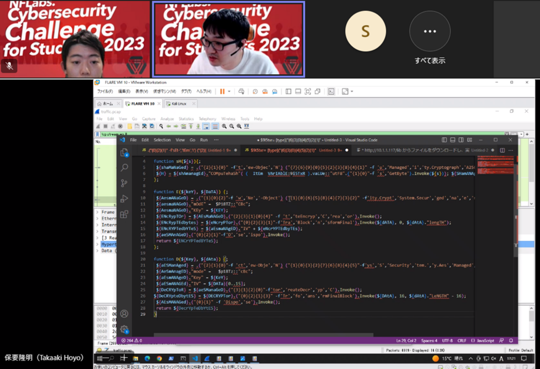Open the VS Code Selection menu
This screenshot has width=540, height=369.
pyautogui.click(x=162, y=140)
